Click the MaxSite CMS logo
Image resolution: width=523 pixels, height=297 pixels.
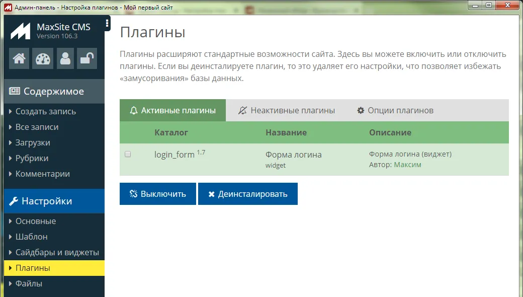(x=21, y=31)
